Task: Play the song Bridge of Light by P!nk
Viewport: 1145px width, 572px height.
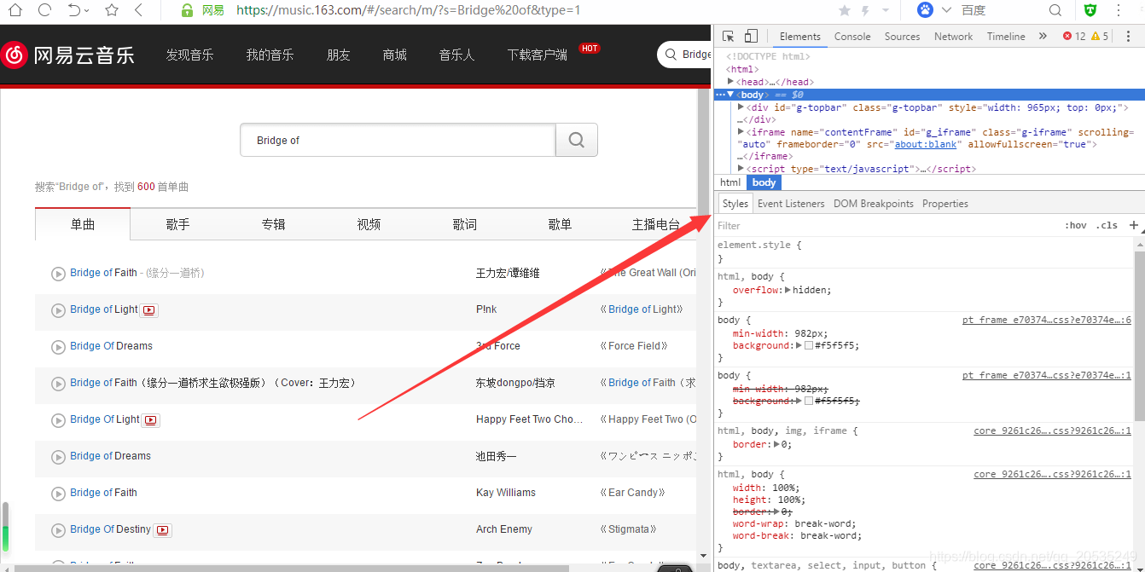Action: click(58, 310)
